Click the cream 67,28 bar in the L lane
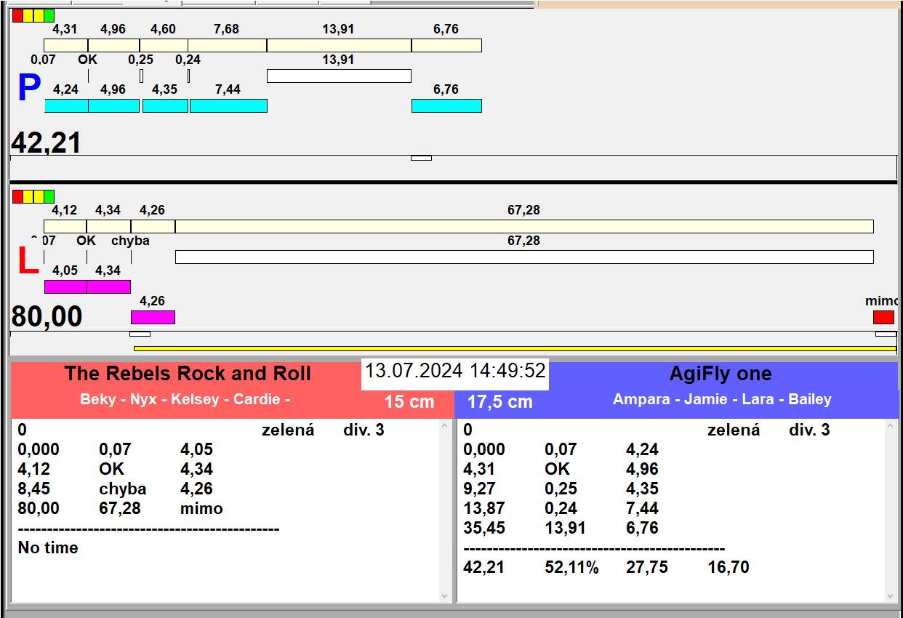This screenshot has height=618, width=903. 523,226
